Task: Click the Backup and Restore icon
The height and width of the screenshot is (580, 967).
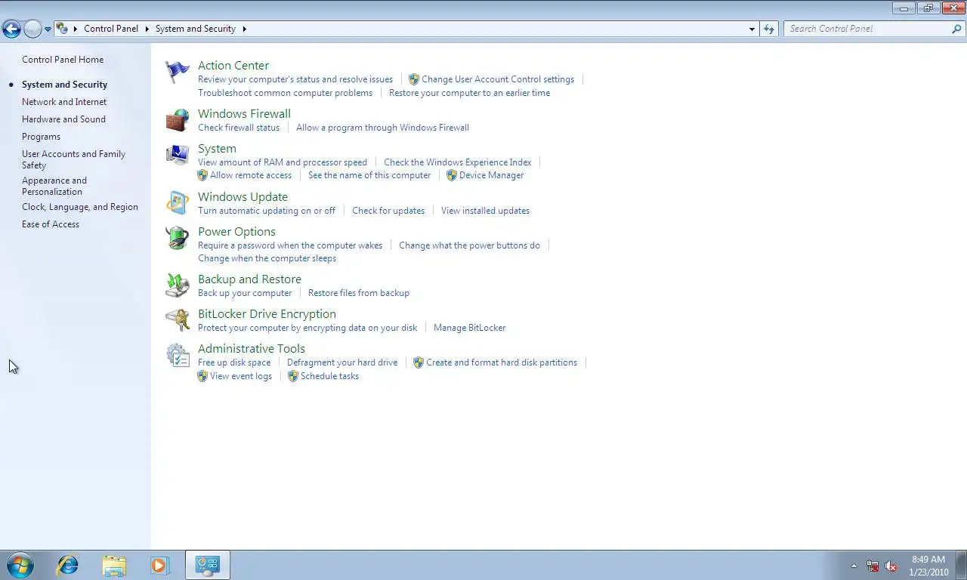Action: [178, 285]
